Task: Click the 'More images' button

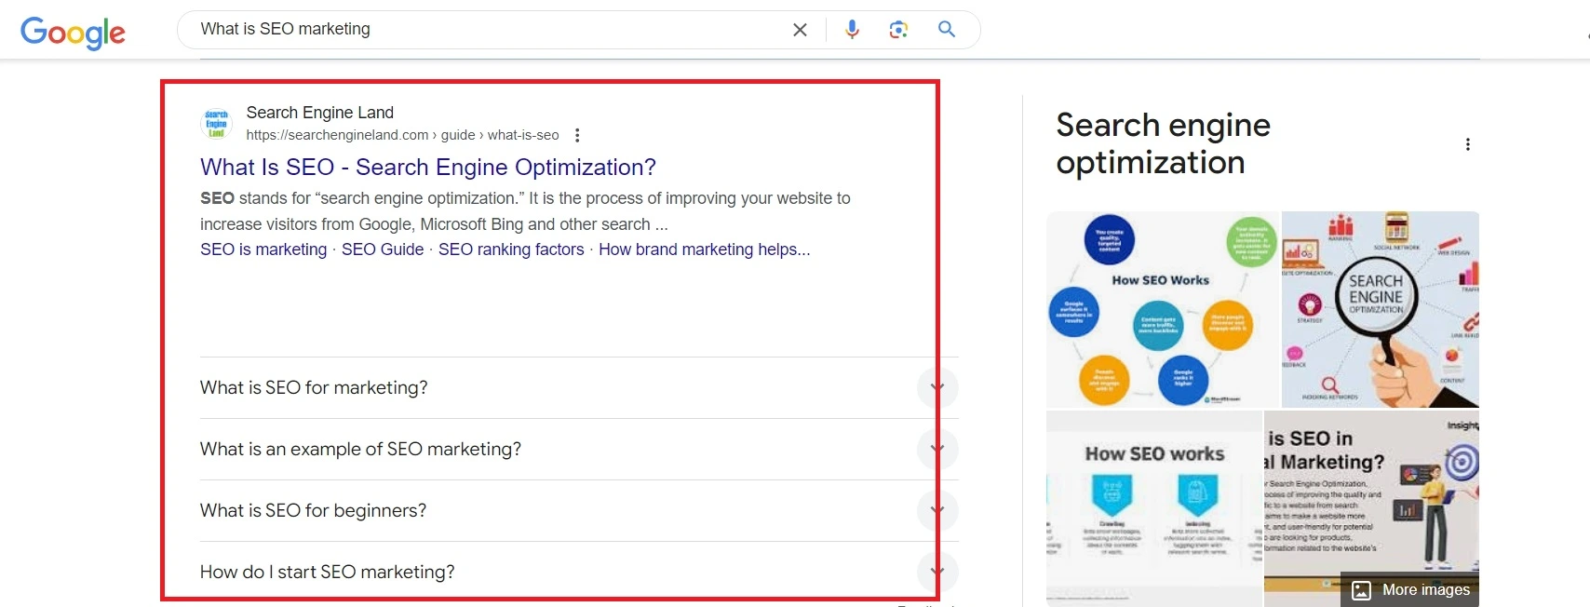Action: pyautogui.click(x=1410, y=589)
